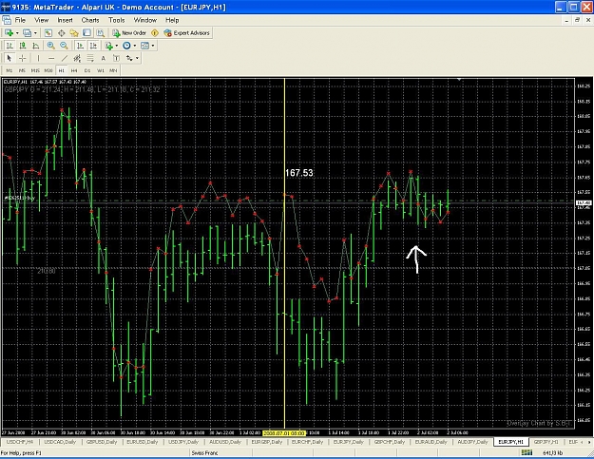Toggle chart auto scroll
The height and width of the screenshot is (459, 594).
80,46
